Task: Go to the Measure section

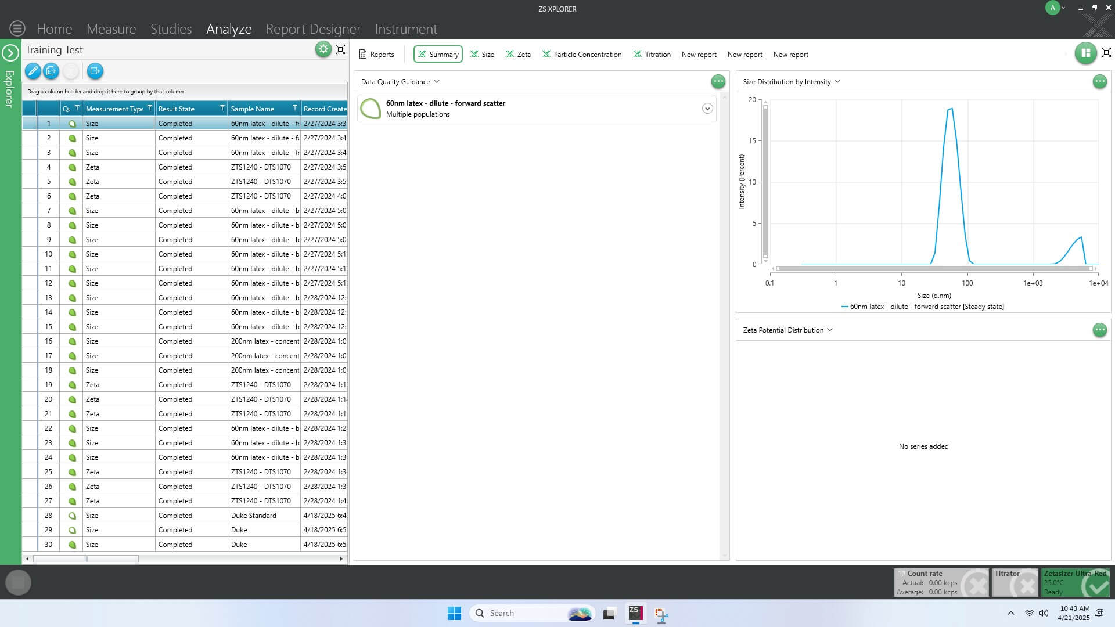Action: pyautogui.click(x=111, y=28)
